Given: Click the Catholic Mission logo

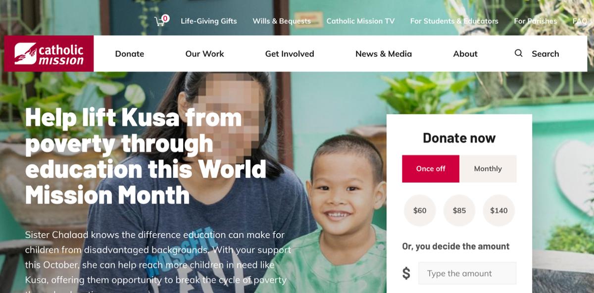Looking at the screenshot, I should [x=49, y=53].
